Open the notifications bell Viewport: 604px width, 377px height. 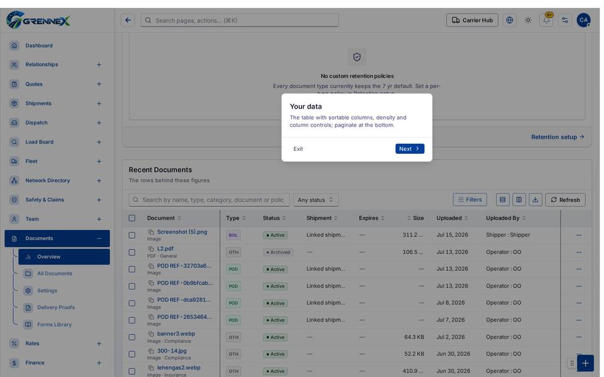pos(546,20)
